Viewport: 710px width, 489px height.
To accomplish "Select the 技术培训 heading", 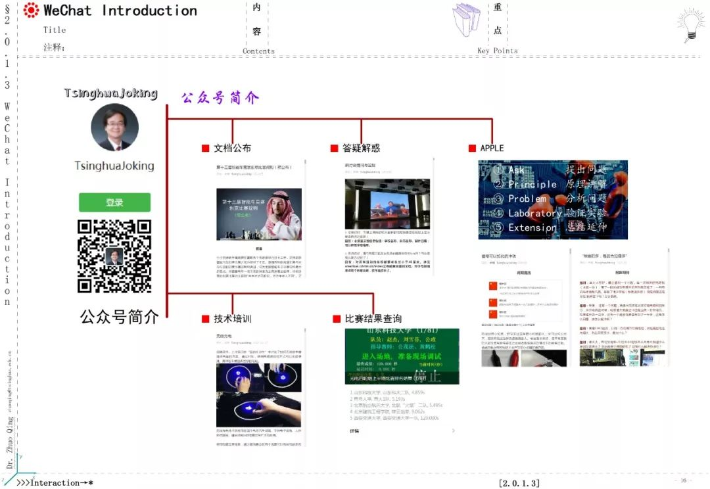I will pos(233,319).
